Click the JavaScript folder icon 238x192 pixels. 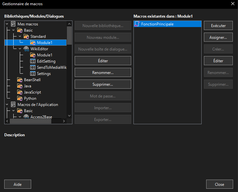click(x=19, y=92)
